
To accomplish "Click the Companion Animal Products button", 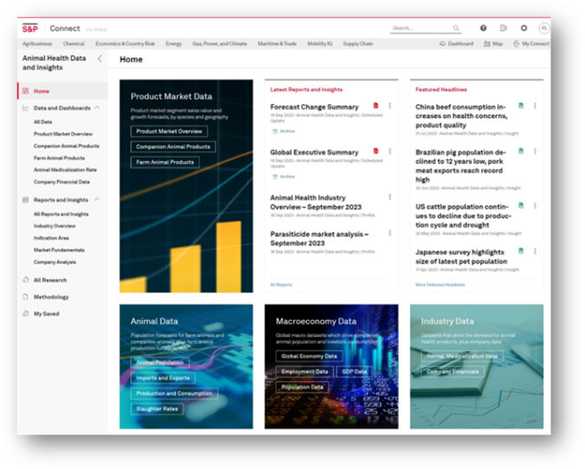I will click(173, 147).
